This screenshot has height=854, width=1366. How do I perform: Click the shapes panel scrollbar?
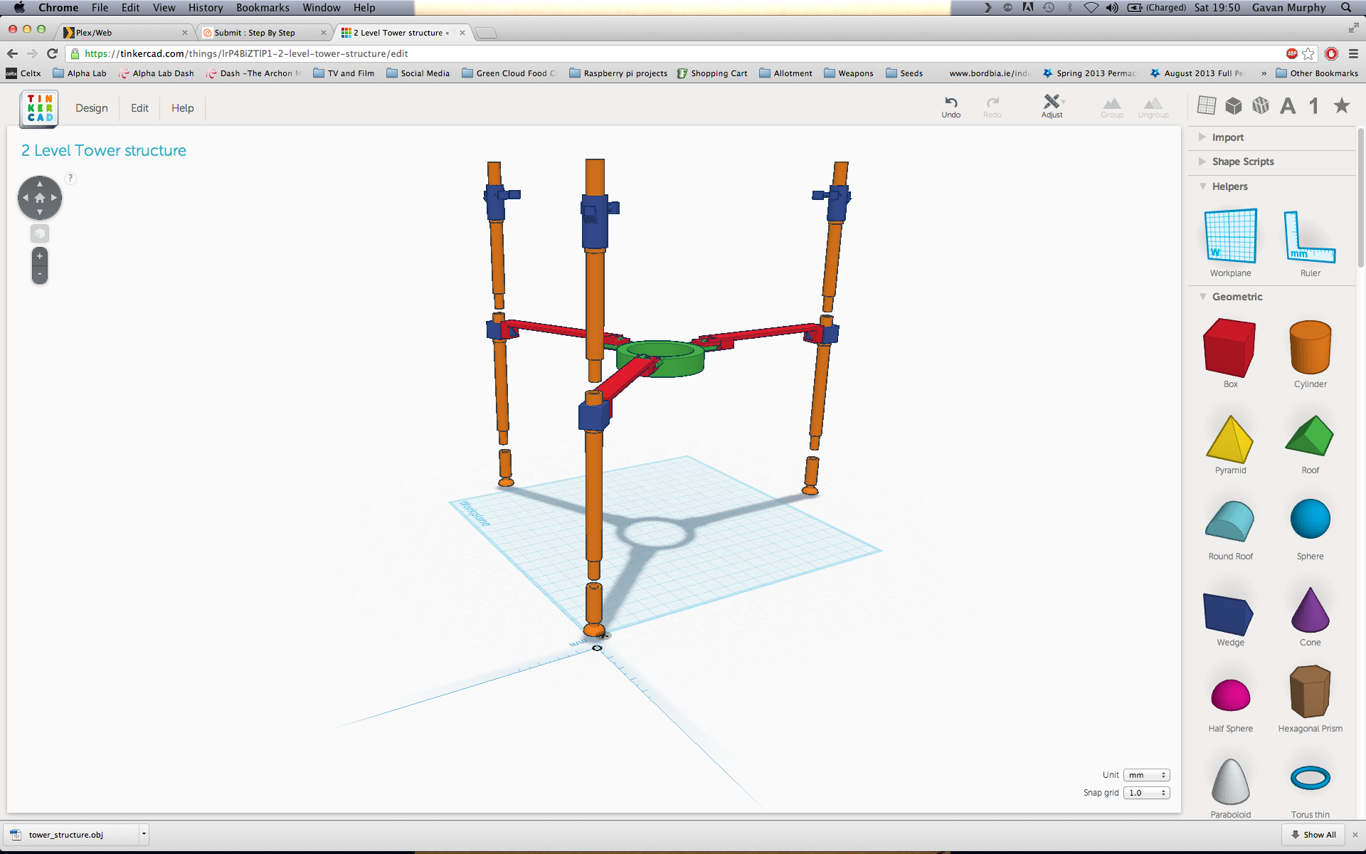(1360, 199)
